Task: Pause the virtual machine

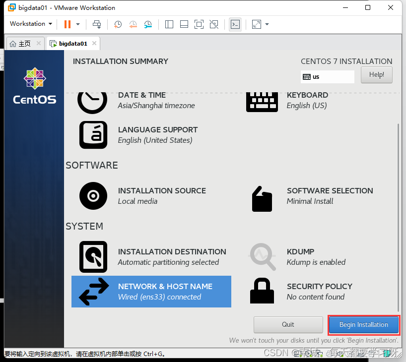Action: 68,24
